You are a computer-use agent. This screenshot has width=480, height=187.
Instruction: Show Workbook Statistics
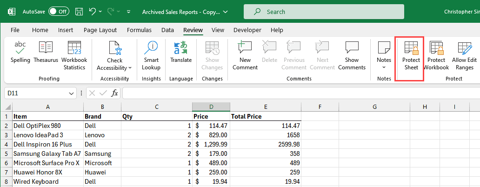(74, 55)
